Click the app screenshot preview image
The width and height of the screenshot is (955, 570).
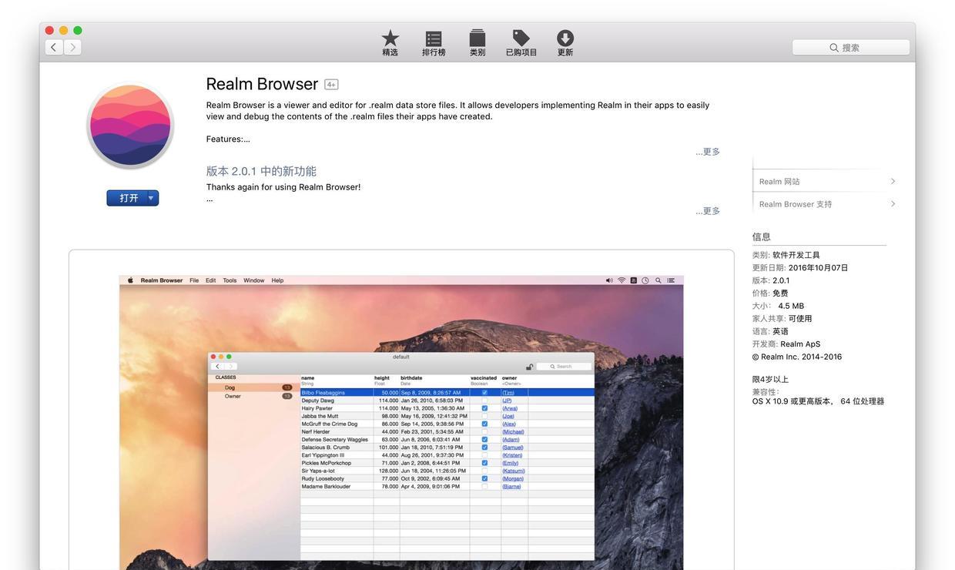click(x=401, y=423)
